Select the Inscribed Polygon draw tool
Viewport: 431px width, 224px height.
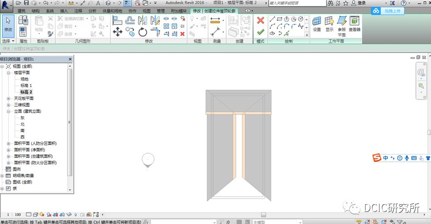tap(287, 19)
